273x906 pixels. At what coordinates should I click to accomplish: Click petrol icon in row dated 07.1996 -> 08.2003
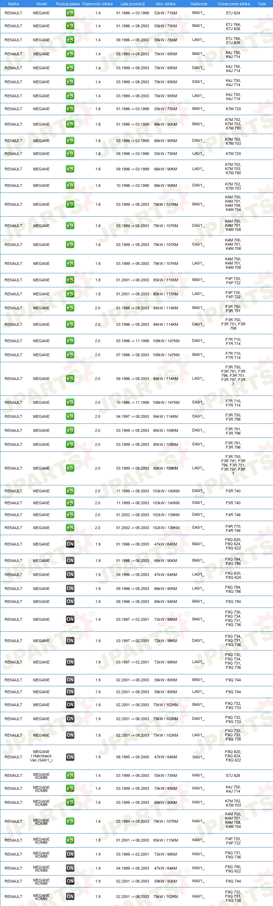(x=70, y=355)
